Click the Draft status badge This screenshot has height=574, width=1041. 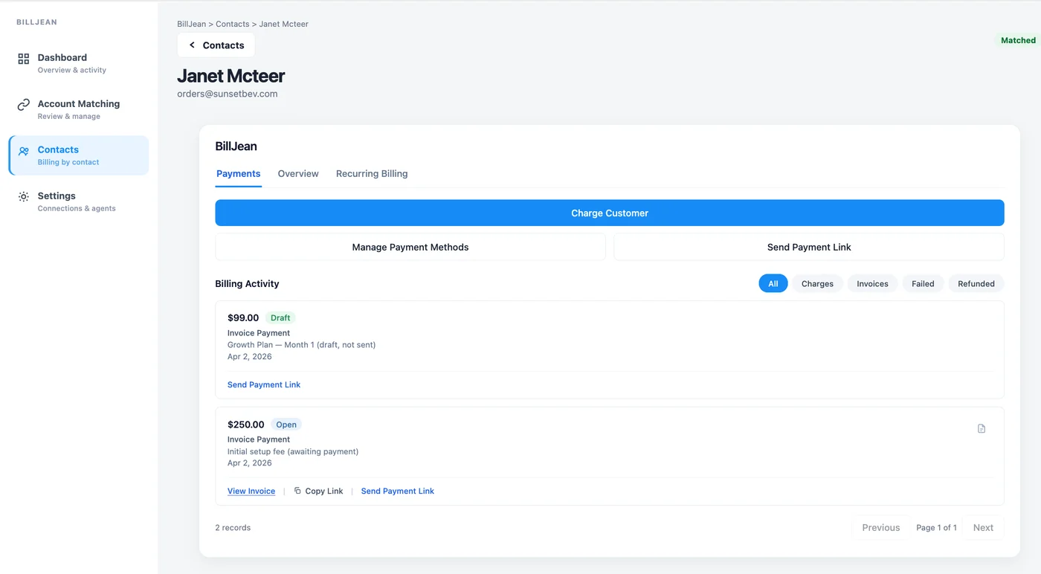click(280, 317)
